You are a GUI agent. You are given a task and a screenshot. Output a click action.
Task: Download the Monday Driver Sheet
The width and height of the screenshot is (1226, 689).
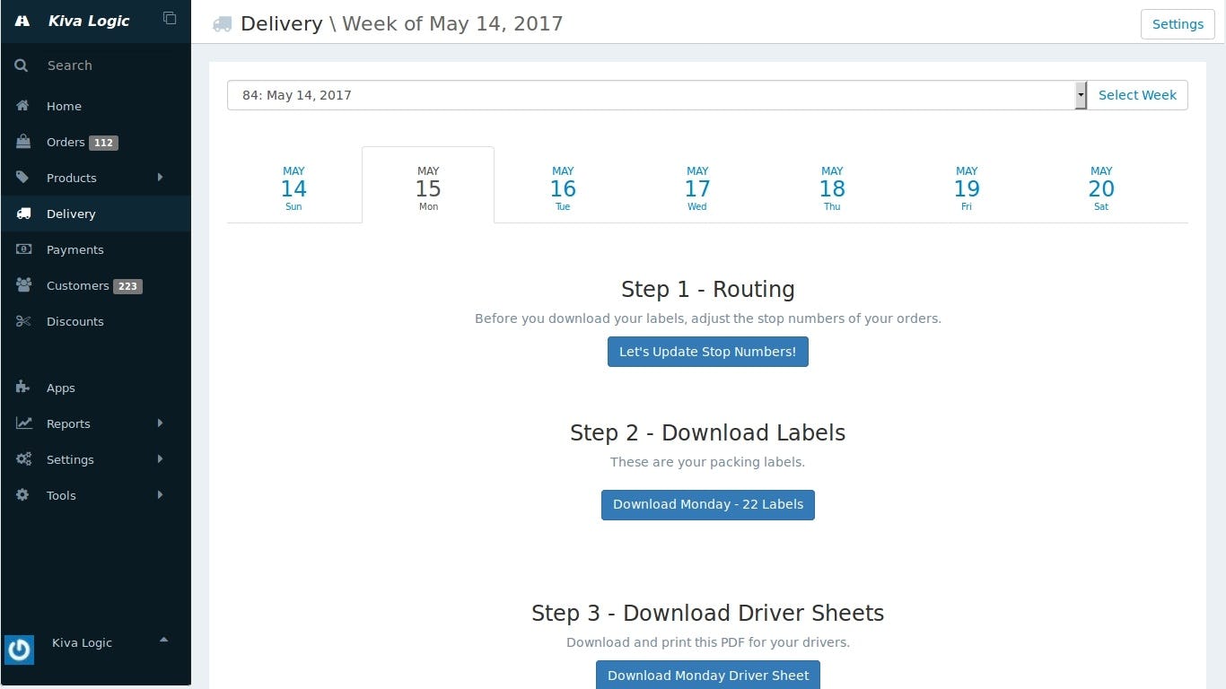[707, 675]
